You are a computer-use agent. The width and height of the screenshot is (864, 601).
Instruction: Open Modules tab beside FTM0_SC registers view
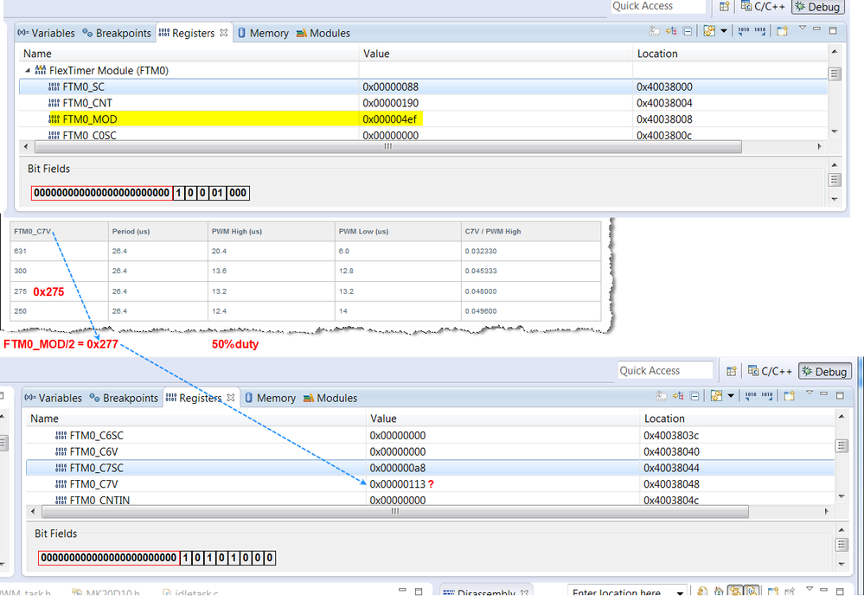323,33
